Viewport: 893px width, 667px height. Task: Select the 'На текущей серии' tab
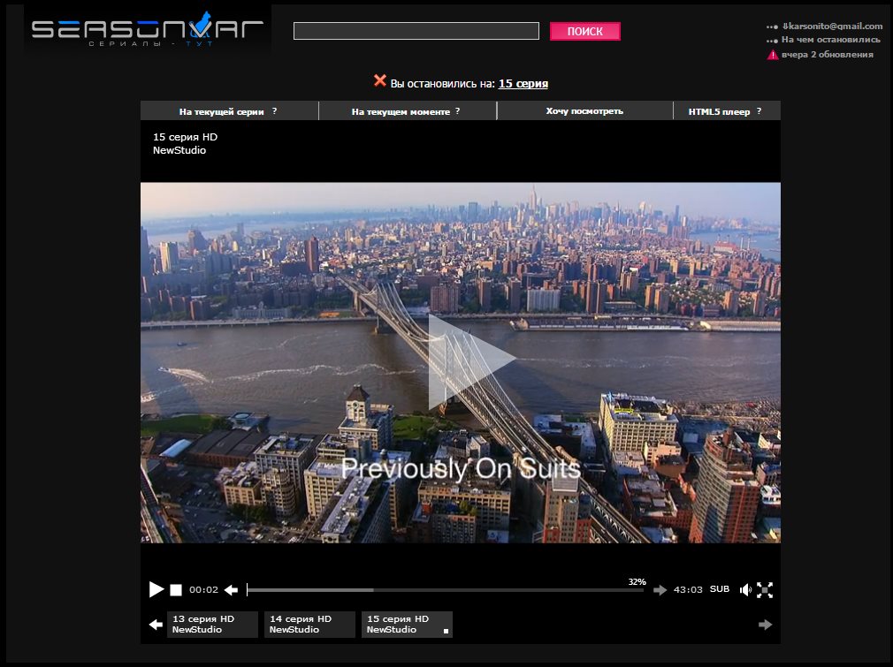click(229, 111)
